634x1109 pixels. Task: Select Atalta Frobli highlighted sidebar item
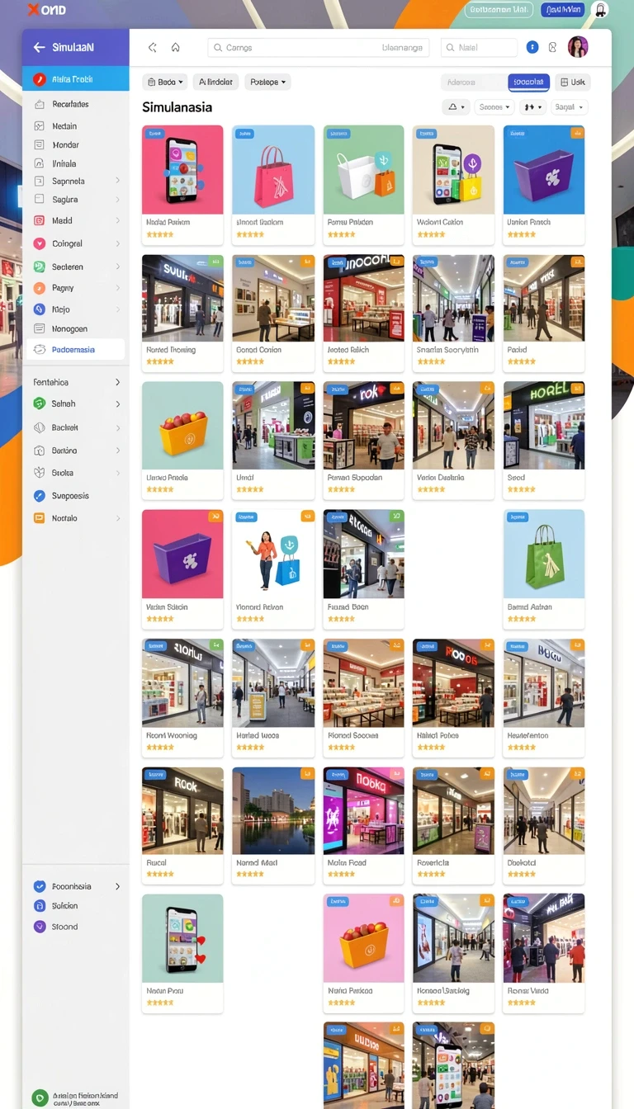(x=76, y=80)
